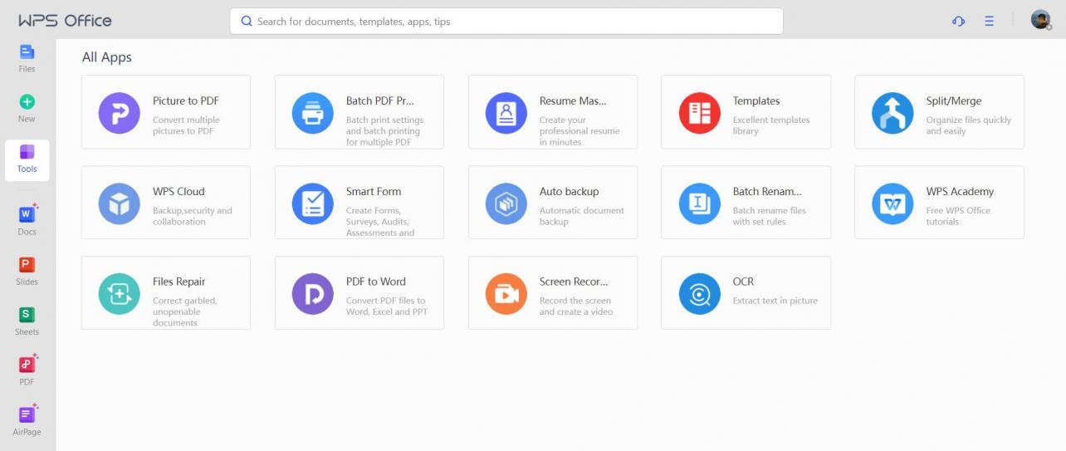
Task: Open the hamburger menu in header
Action: click(x=989, y=22)
